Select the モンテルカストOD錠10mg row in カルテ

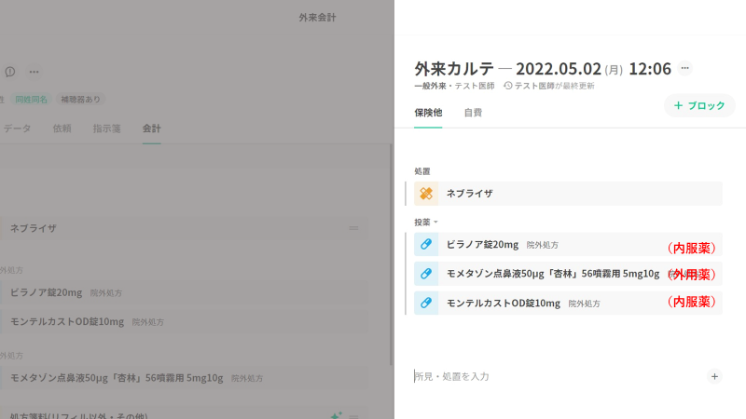(x=568, y=303)
